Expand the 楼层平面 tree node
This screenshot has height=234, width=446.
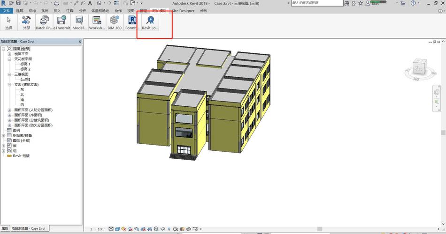coord(9,54)
